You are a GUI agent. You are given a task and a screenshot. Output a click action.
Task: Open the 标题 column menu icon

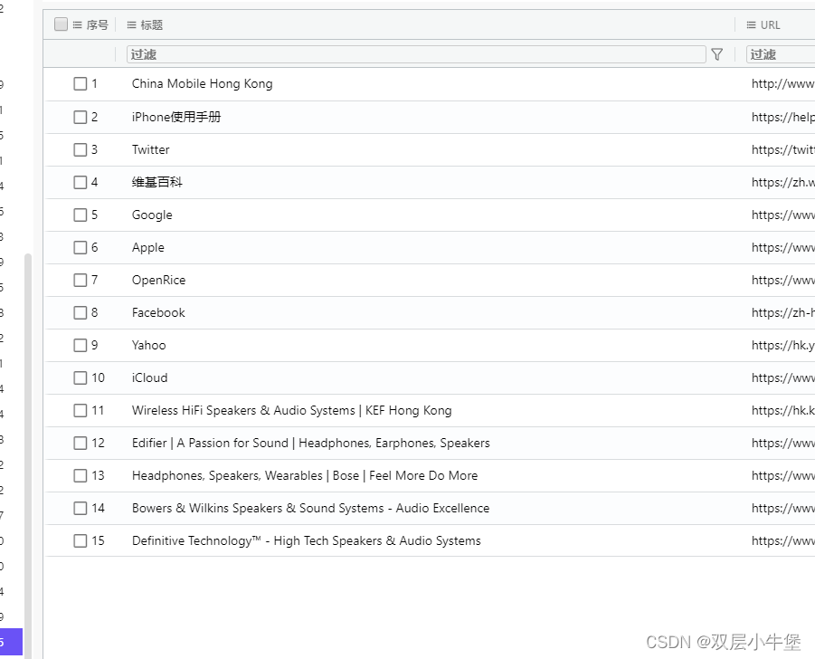(131, 25)
